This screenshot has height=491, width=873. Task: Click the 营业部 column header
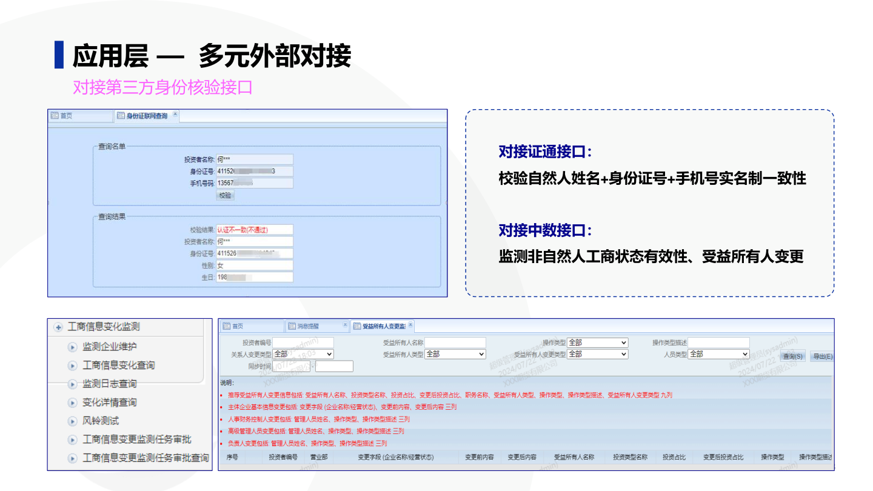(319, 457)
